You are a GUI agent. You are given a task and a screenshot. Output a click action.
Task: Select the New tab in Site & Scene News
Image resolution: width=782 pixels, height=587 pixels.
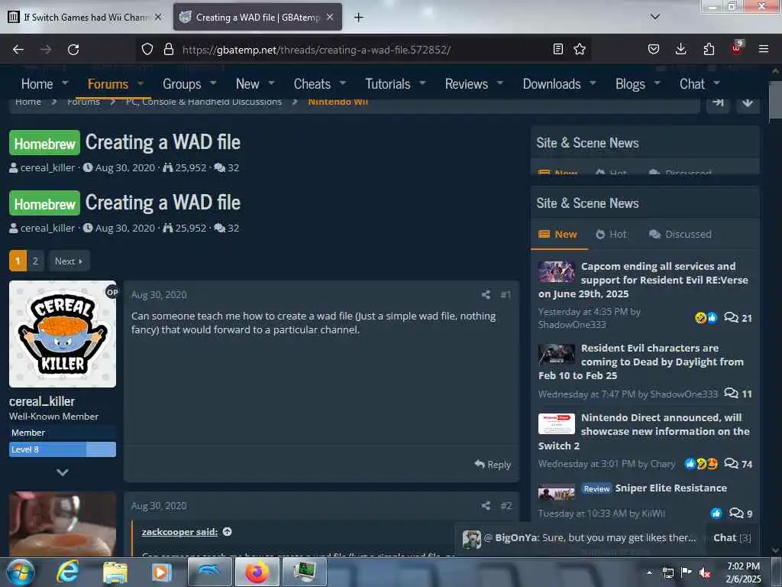[x=558, y=234]
